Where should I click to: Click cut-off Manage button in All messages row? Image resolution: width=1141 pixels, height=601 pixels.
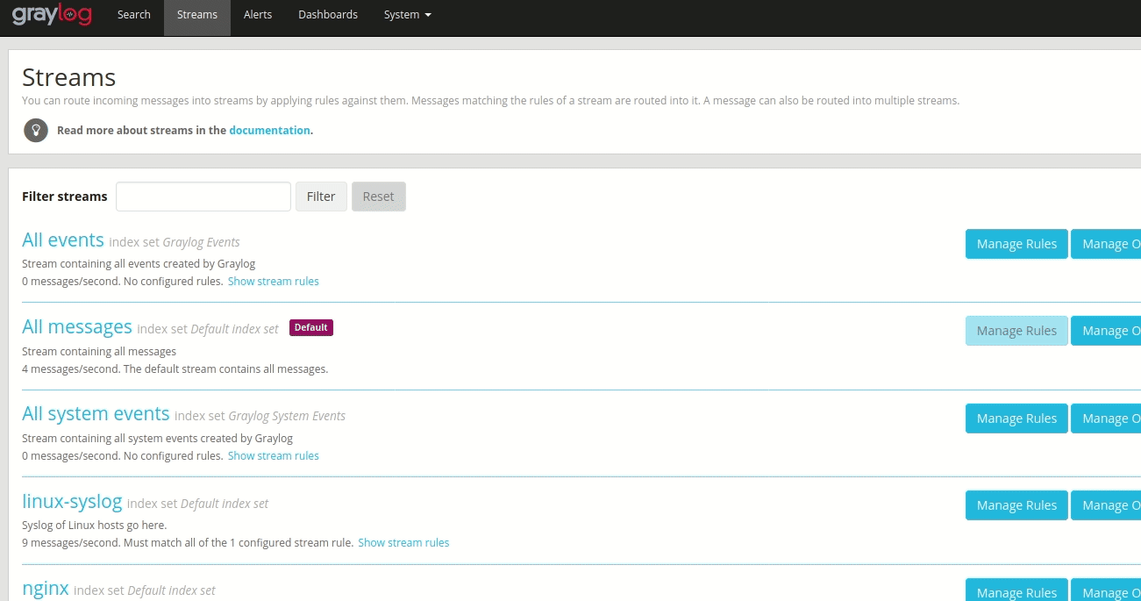point(1106,331)
